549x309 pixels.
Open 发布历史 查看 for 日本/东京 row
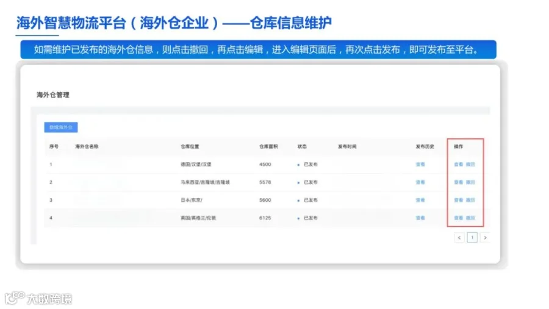[420, 200]
